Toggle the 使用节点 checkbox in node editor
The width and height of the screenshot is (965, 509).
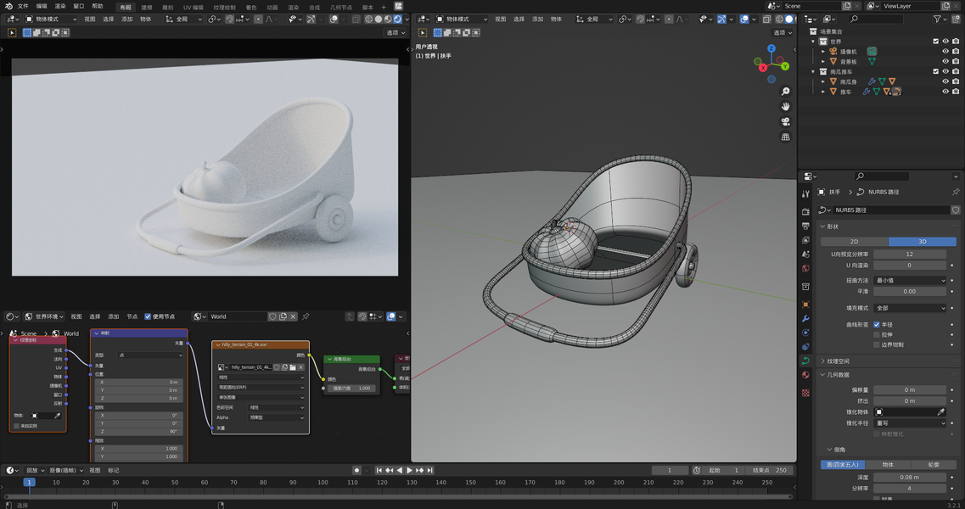148,316
